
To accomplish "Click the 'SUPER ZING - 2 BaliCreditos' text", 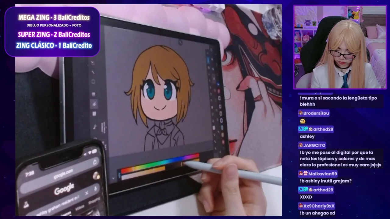I will 54,34.
